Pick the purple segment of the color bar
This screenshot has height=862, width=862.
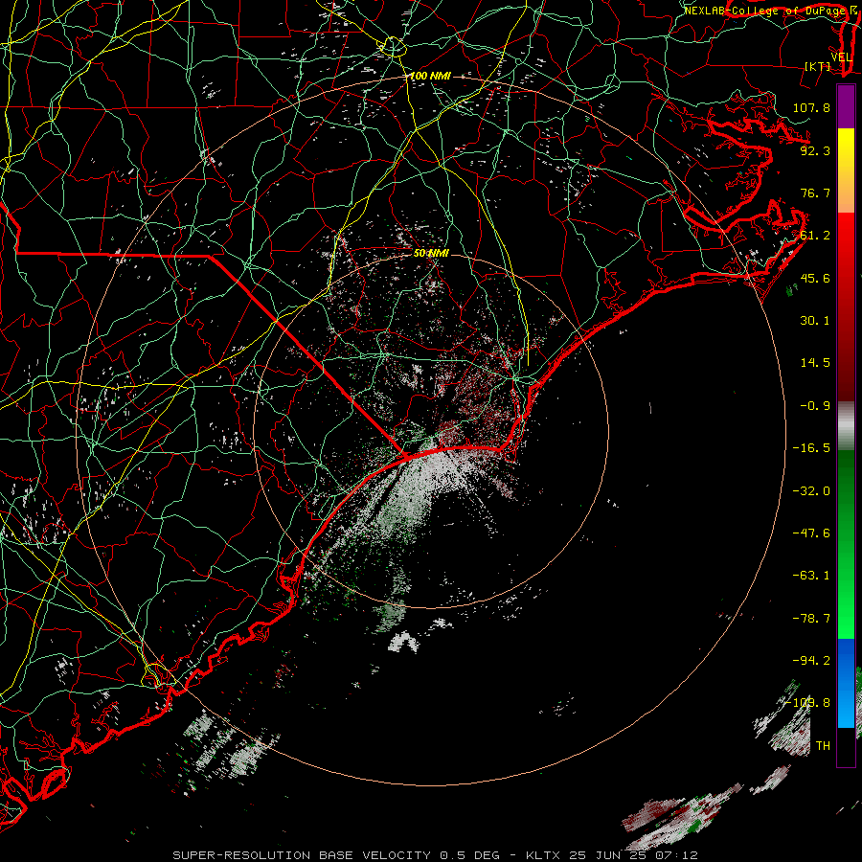point(846,106)
